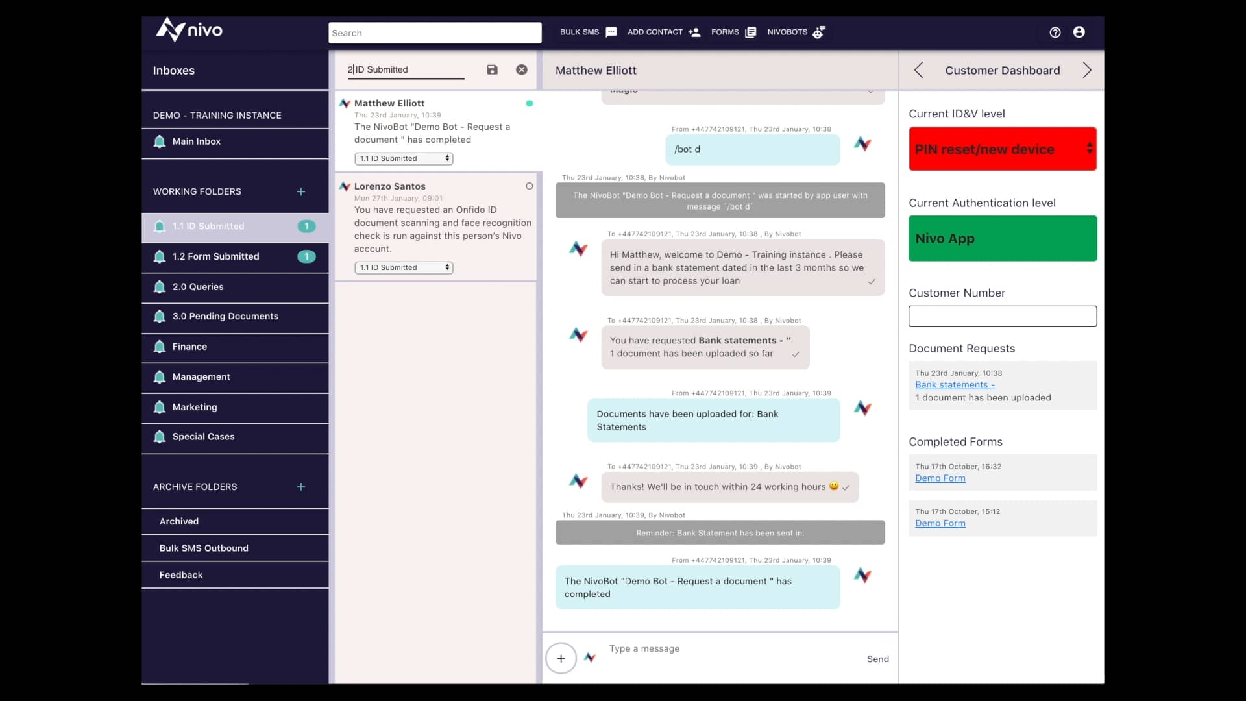
Task: Toggle Lorenzo Santos's read-status circle
Action: click(x=529, y=186)
